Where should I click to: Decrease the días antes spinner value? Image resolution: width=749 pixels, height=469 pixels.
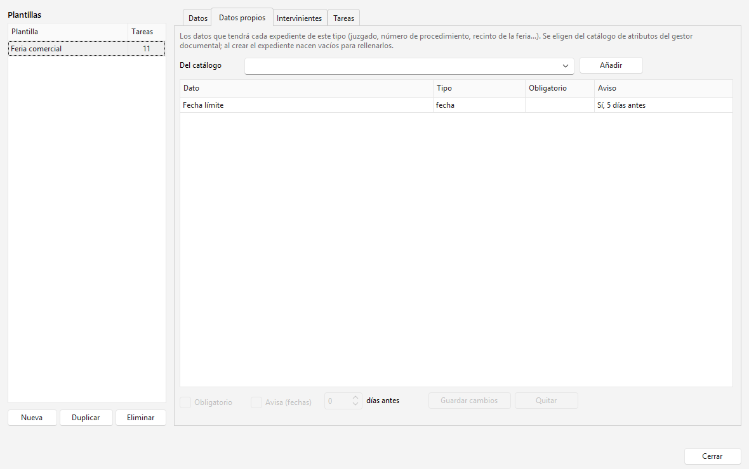pyautogui.click(x=355, y=404)
